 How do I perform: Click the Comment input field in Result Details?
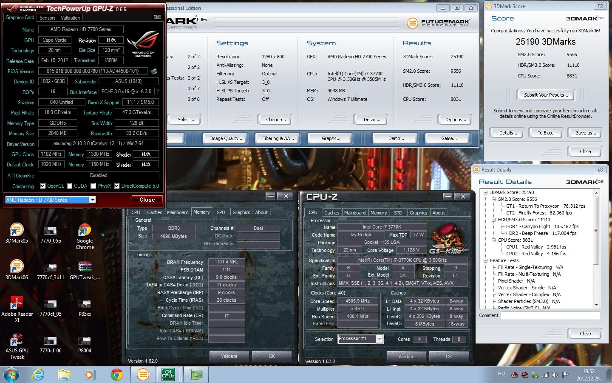tap(550, 316)
